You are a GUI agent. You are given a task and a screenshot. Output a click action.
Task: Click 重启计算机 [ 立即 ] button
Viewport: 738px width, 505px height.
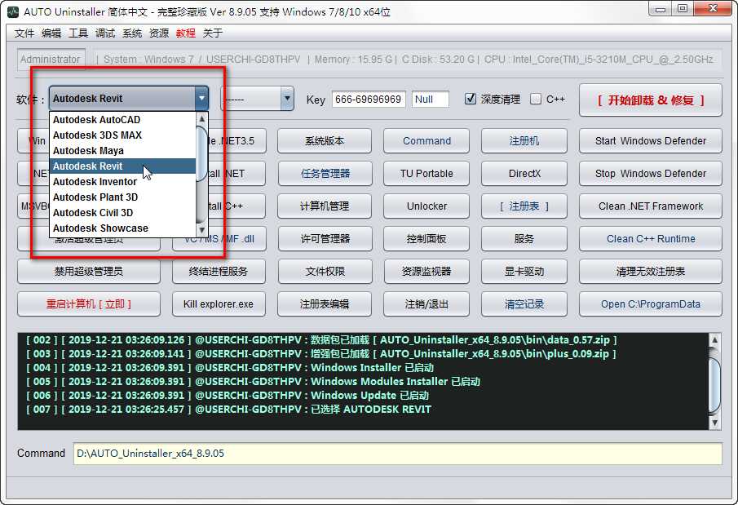coord(89,303)
